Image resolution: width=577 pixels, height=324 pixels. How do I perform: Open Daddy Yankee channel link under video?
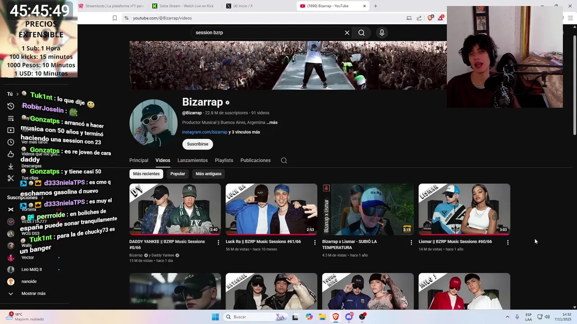point(162,255)
